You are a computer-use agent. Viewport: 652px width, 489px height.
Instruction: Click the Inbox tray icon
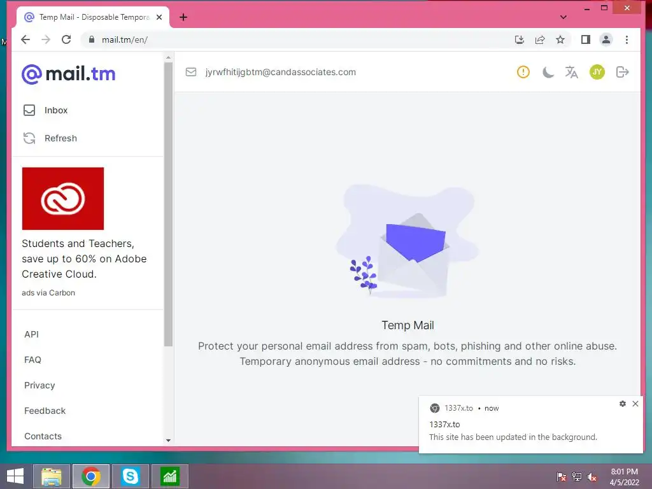[x=29, y=110]
